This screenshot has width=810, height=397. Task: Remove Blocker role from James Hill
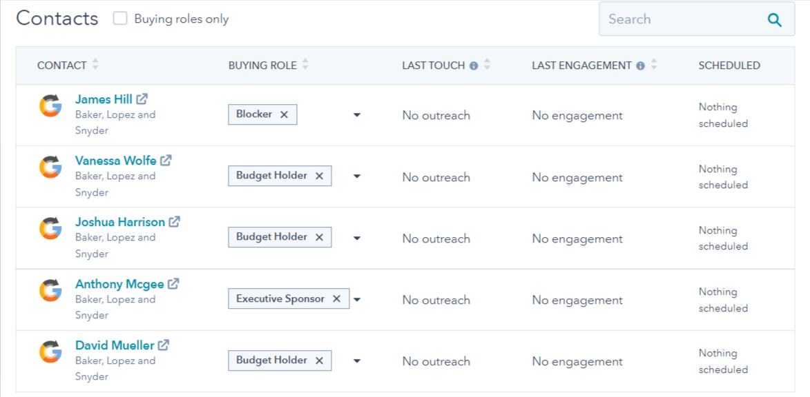point(284,114)
